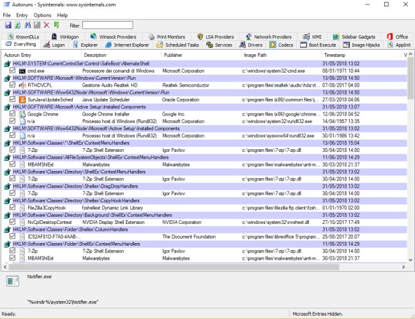Click the Microsoft Entries Hidden status text
This screenshot has width=415, height=319.
(317, 314)
